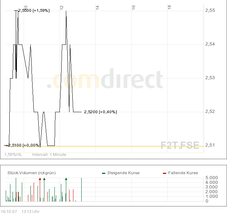The image size is (227, 214).
Task: Click the Intervall: 1 Minute label
Action: [x=49, y=154]
